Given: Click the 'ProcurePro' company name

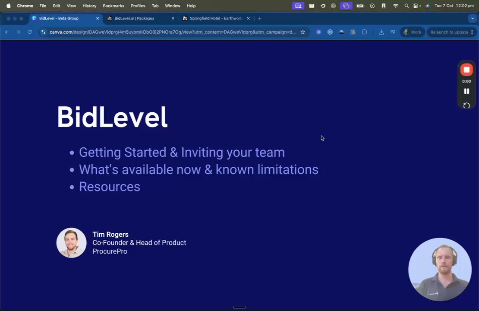Looking at the screenshot, I should pos(110,251).
